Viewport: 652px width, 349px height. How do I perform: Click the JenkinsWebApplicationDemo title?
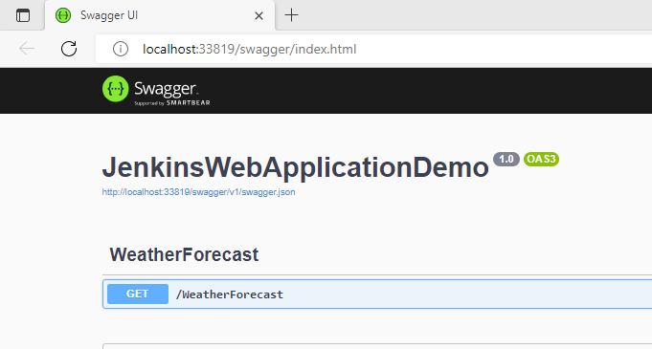296,167
